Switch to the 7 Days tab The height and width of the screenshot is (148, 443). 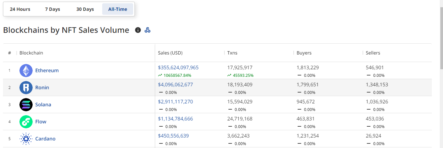[x=53, y=9]
